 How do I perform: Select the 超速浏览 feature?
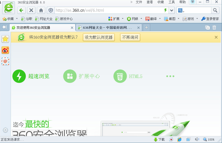pyautogui.click(x=31, y=76)
